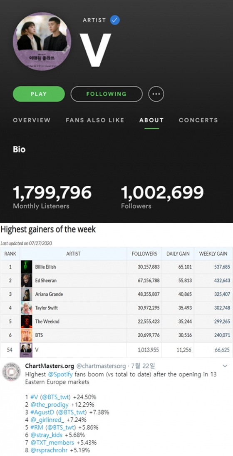Expand the tweet options chevron dropdown

(225, 366)
